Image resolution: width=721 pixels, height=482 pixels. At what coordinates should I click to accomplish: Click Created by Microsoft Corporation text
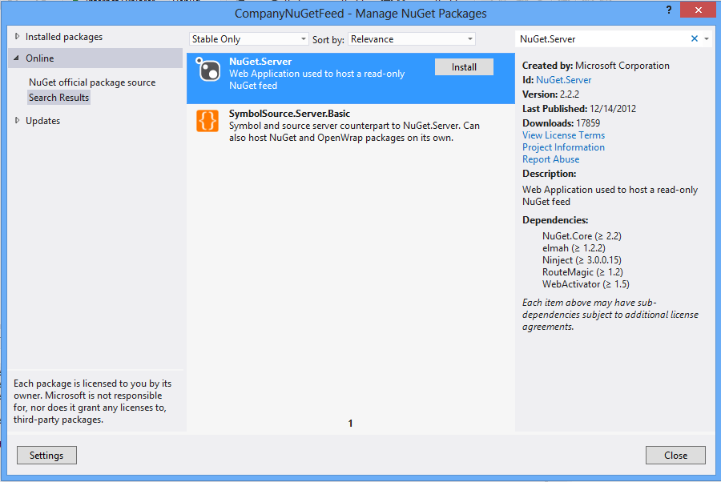click(595, 66)
